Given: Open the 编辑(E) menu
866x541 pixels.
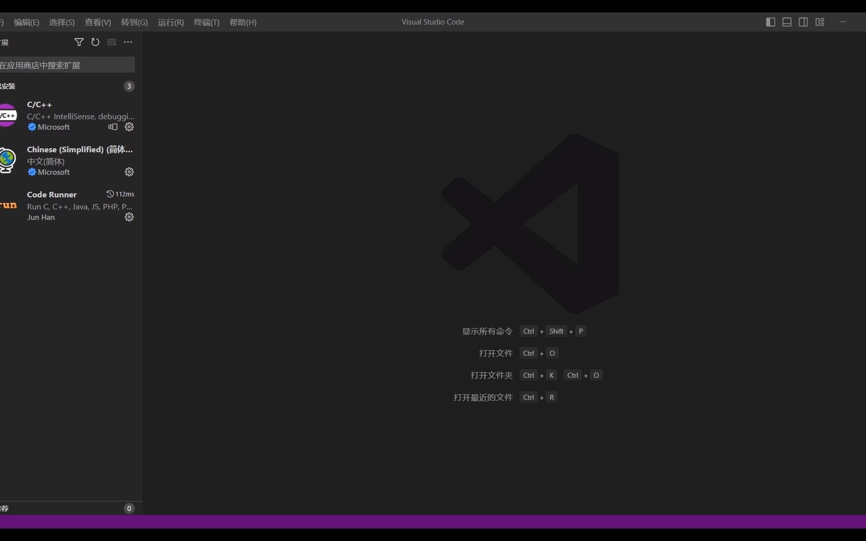Looking at the screenshot, I should click(27, 22).
